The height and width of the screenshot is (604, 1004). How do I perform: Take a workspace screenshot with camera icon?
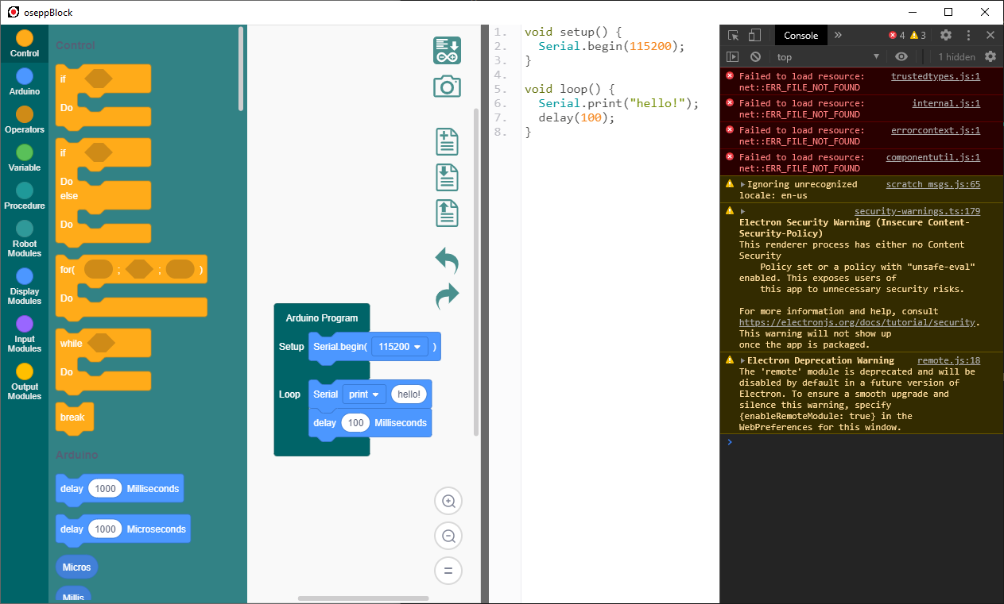point(447,87)
